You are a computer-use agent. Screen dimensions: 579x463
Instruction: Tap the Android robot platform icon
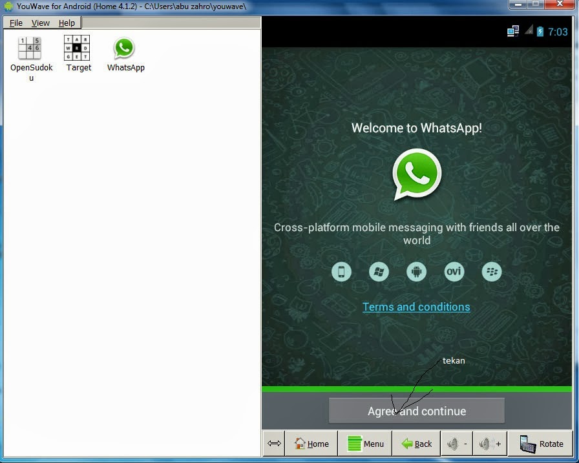[x=417, y=272]
